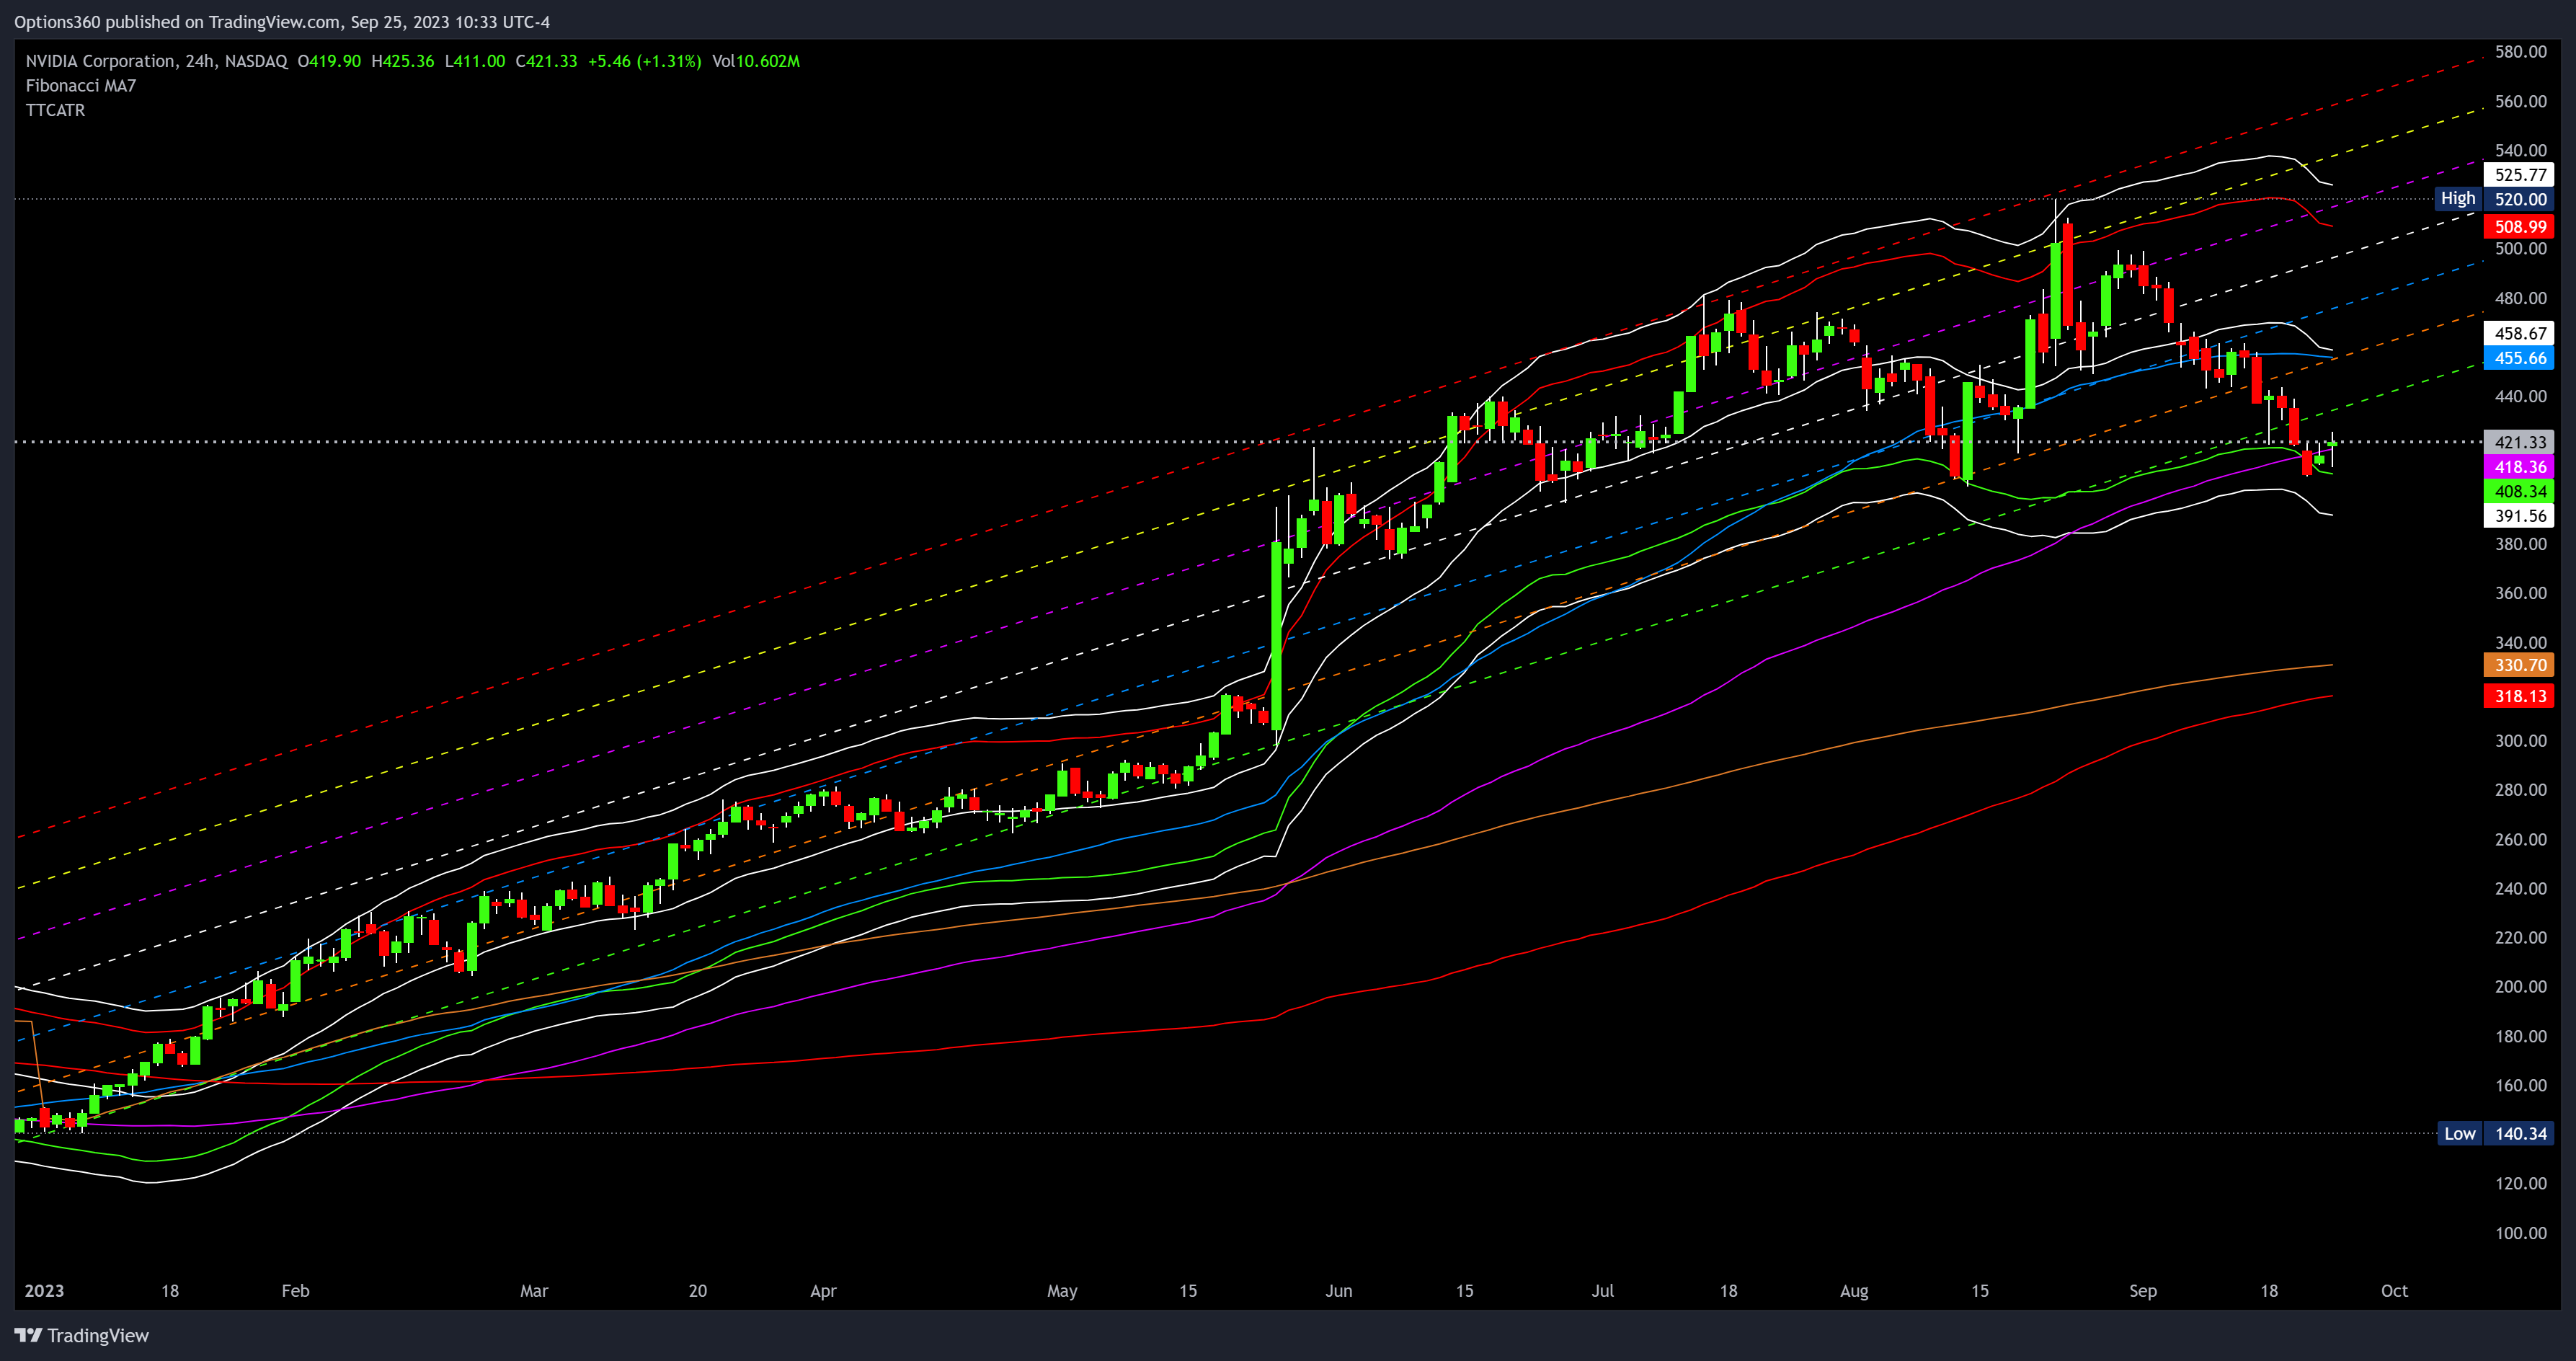Screen dimensions: 2576x1361
Task: Click 'NVIDIA Corporation, 24h, NASDAQ' symbol title
Action: 156,61
